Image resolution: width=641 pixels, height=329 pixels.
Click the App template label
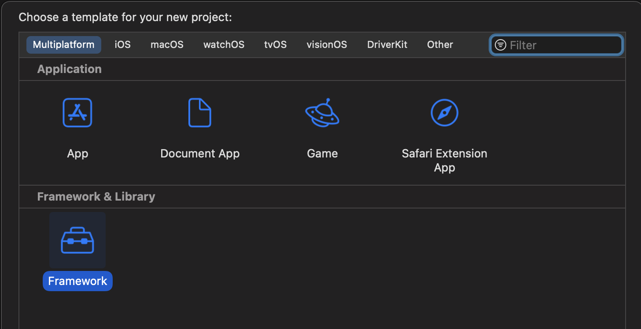pos(77,154)
